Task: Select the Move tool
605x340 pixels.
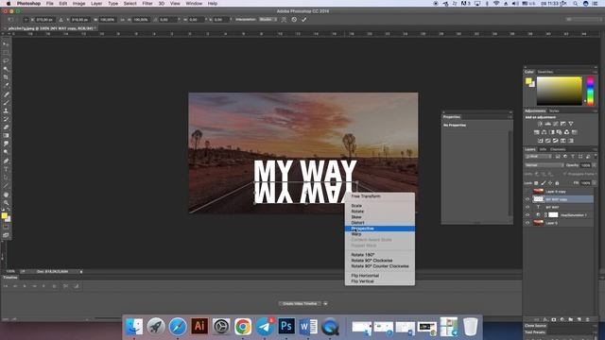Action: point(6,44)
